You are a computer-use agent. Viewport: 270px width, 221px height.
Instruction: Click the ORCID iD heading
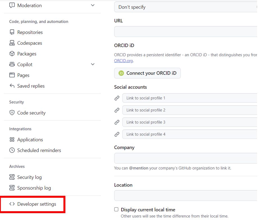124,45
